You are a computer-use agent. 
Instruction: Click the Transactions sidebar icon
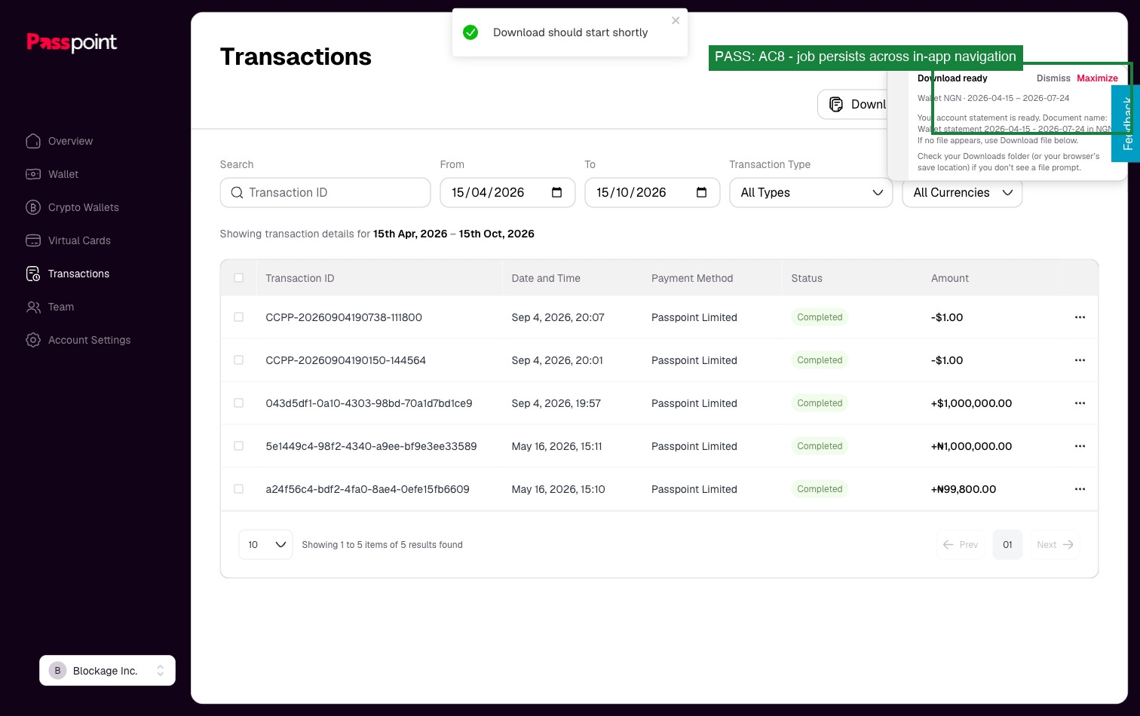pos(33,274)
